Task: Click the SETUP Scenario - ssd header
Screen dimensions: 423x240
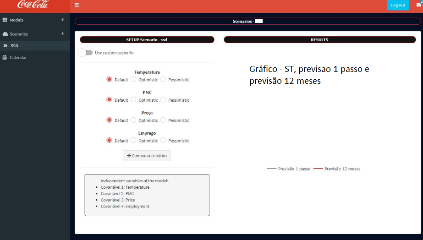Action: pyautogui.click(x=147, y=40)
